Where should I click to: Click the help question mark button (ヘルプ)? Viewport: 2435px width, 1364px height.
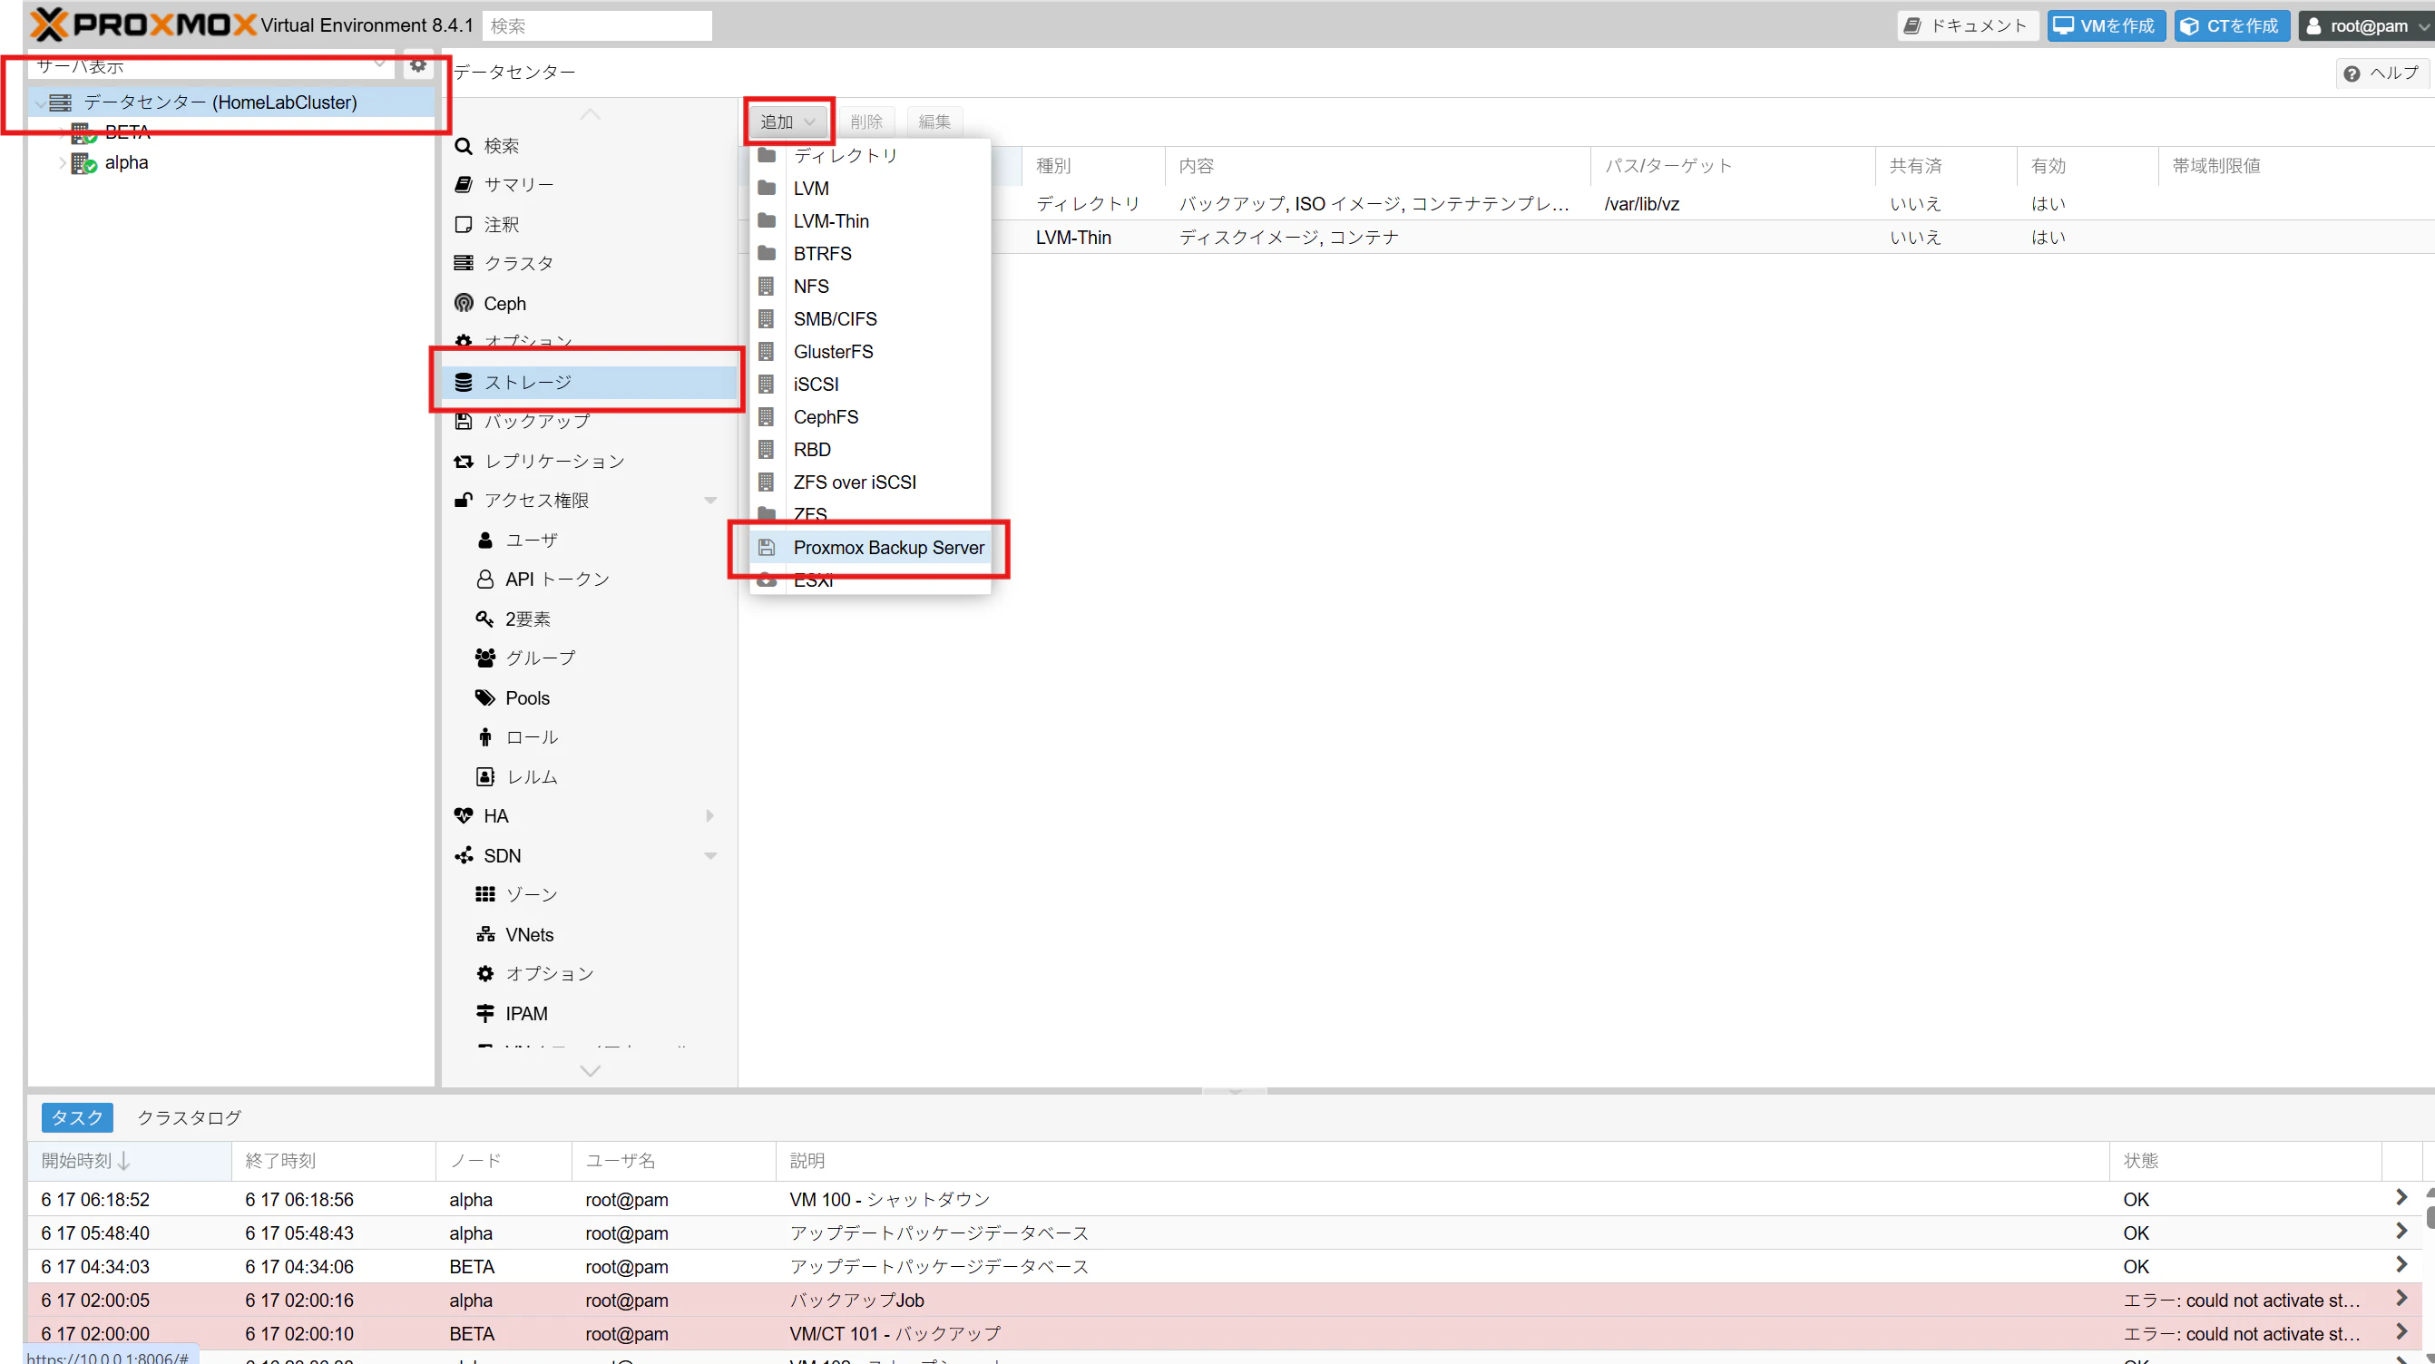pyautogui.click(x=2381, y=73)
